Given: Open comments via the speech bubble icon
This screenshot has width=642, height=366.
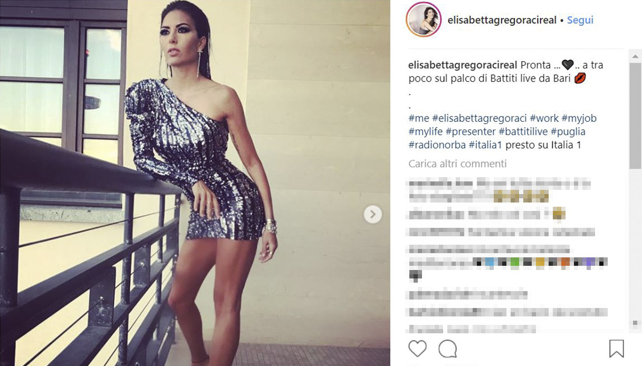Looking at the screenshot, I should pos(447,349).
